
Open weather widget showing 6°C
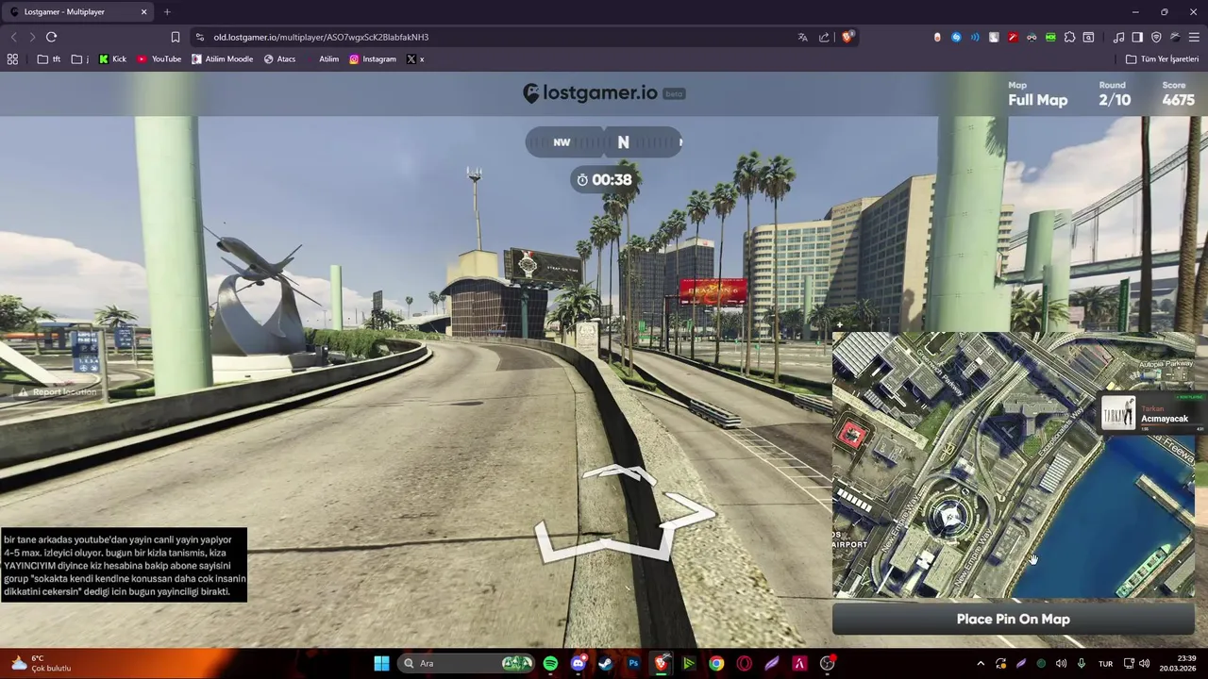[x=40, y=663]
